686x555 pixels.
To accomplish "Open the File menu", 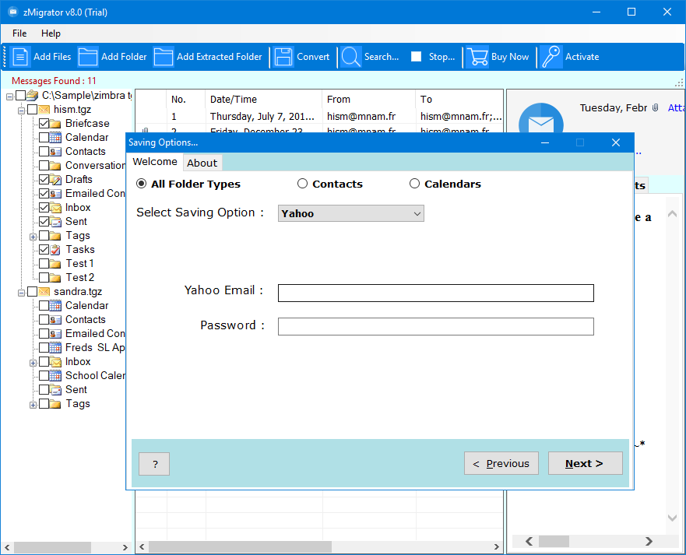I will pos(19,33).
